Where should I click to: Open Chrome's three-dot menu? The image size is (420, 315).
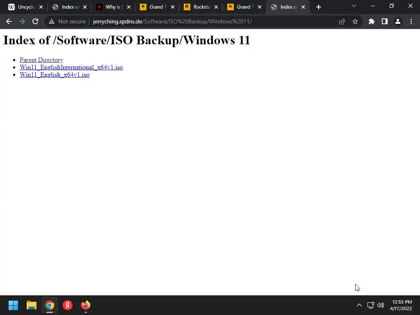coord(411,21)
